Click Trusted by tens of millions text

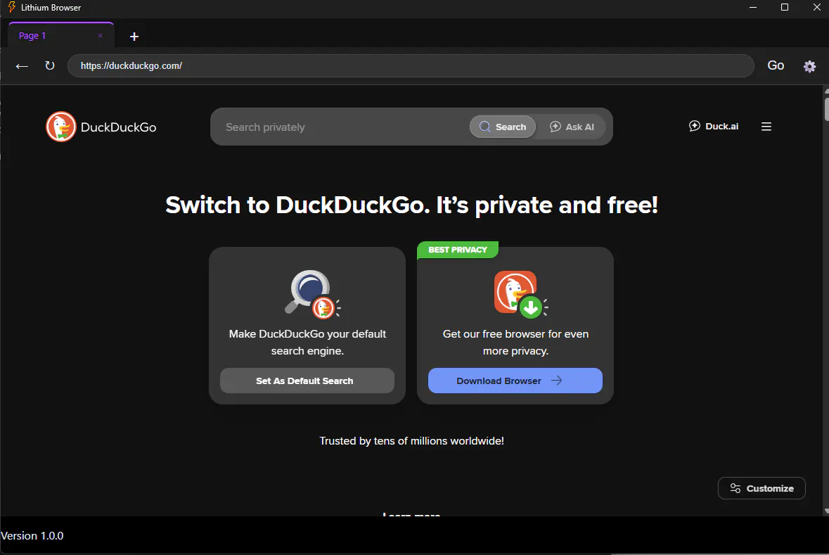click(x=411, y=441)
